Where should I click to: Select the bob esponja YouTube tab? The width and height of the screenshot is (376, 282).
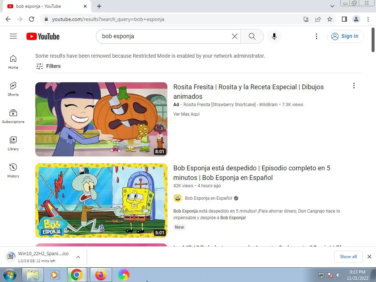(47, 6)
